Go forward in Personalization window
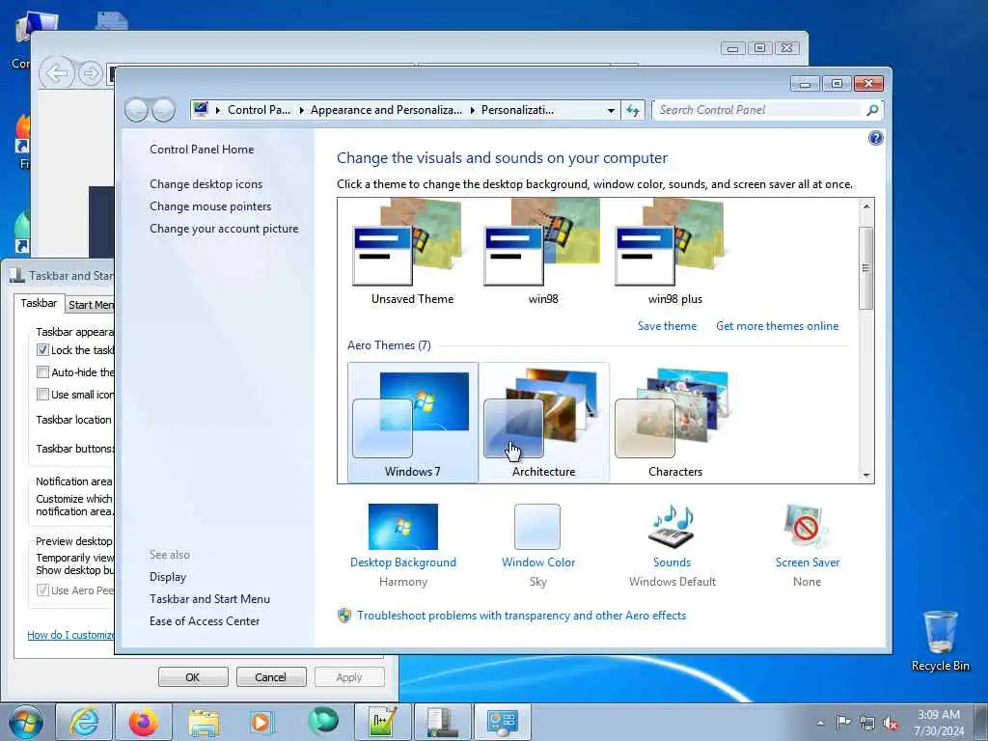 coord(163,110)
